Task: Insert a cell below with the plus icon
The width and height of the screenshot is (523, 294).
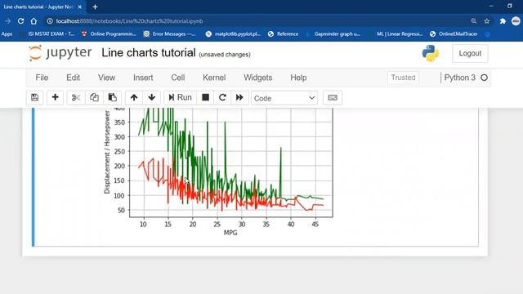Action: [55, 98]
